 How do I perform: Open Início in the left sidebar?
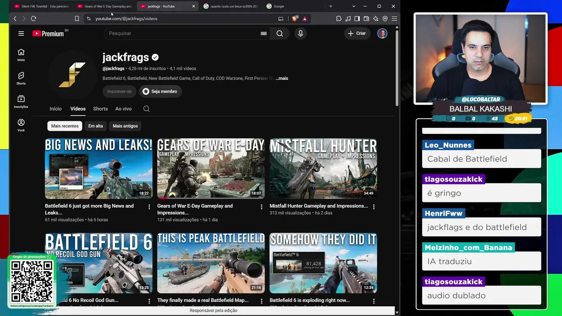tap(21, 55)
